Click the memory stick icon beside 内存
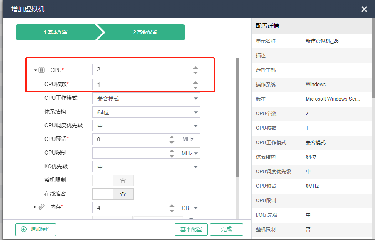The width and height of the screenshot is (375, 240). tap(41, 207)
